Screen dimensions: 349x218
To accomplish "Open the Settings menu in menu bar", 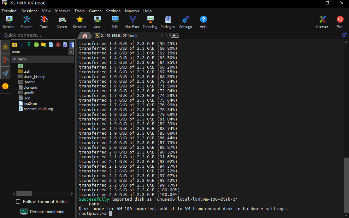I will point(113,11).
